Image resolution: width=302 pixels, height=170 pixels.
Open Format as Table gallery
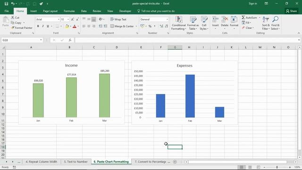click(x=193, y=23)
